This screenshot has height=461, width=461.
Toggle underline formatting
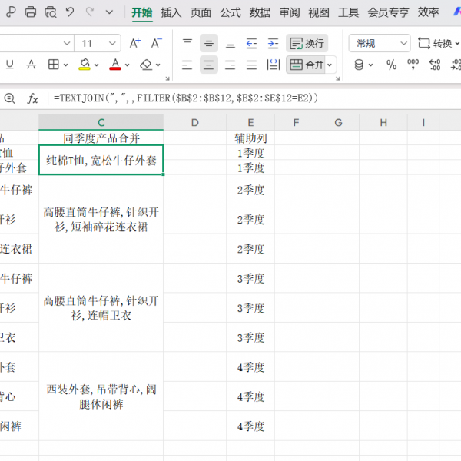click(x=9, y=65)
